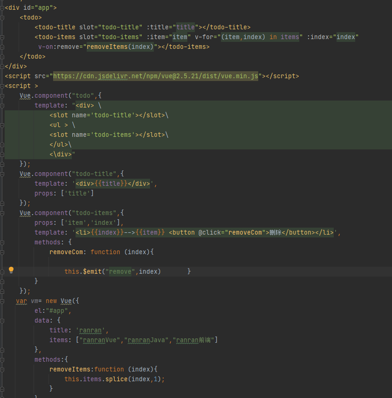The width and height of the screenshot is (392, 398).
Task: Click "ranranVue" in the items array
Action: coord(100,340)
